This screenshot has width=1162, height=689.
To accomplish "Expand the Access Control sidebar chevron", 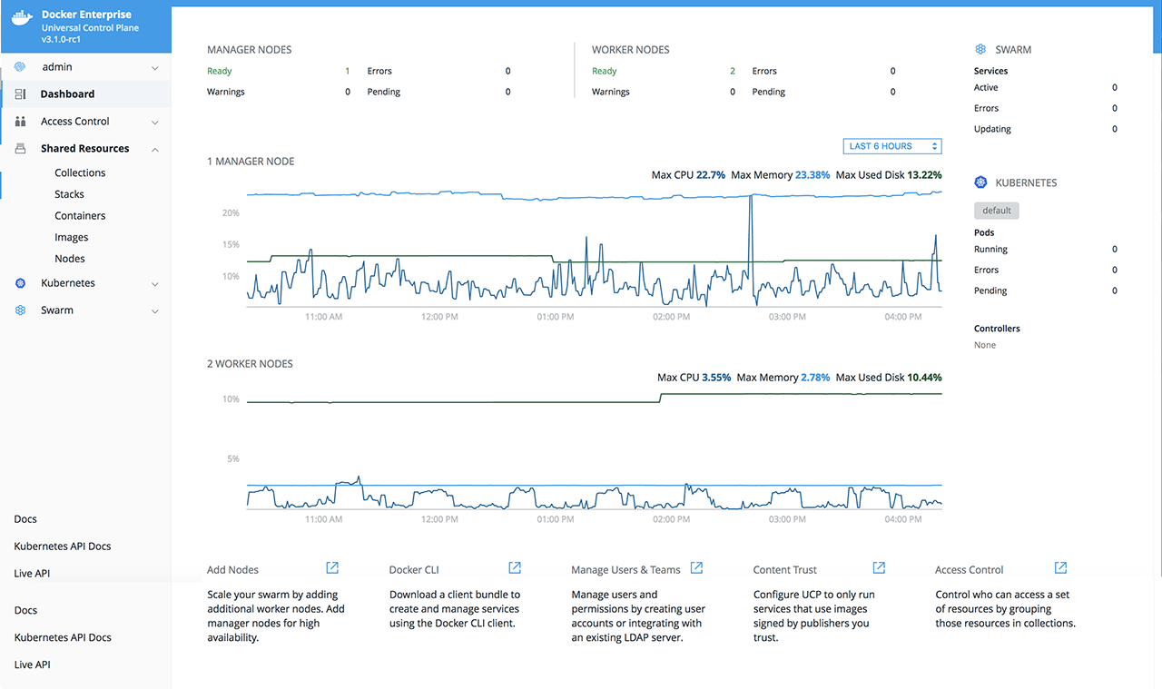I will coord(154,123).
